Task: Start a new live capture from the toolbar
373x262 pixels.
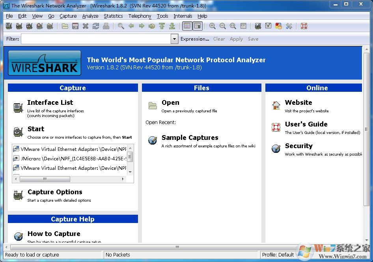Action: click(29, 26)
